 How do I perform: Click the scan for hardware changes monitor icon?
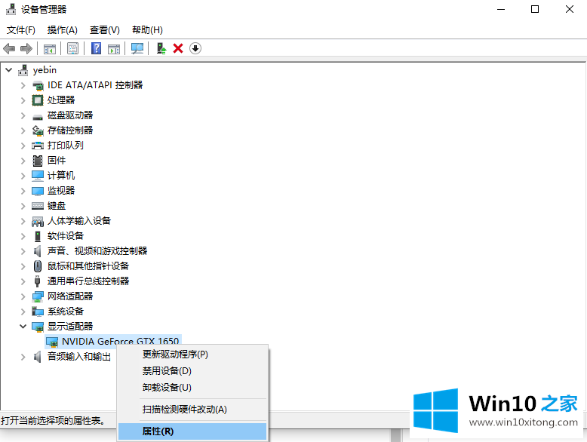click(x=137, y=48)
